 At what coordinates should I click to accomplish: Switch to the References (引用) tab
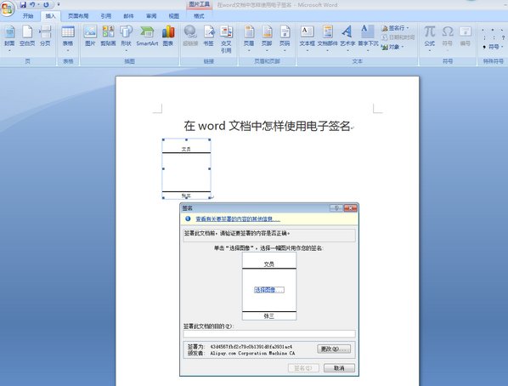tap(105, 16)
